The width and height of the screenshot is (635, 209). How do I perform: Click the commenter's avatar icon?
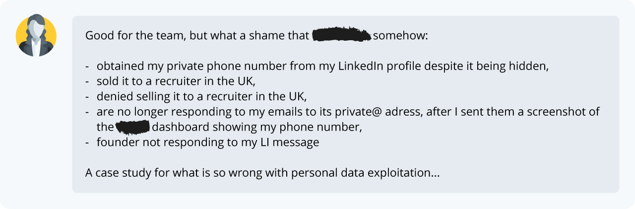(x=36, y=36)
